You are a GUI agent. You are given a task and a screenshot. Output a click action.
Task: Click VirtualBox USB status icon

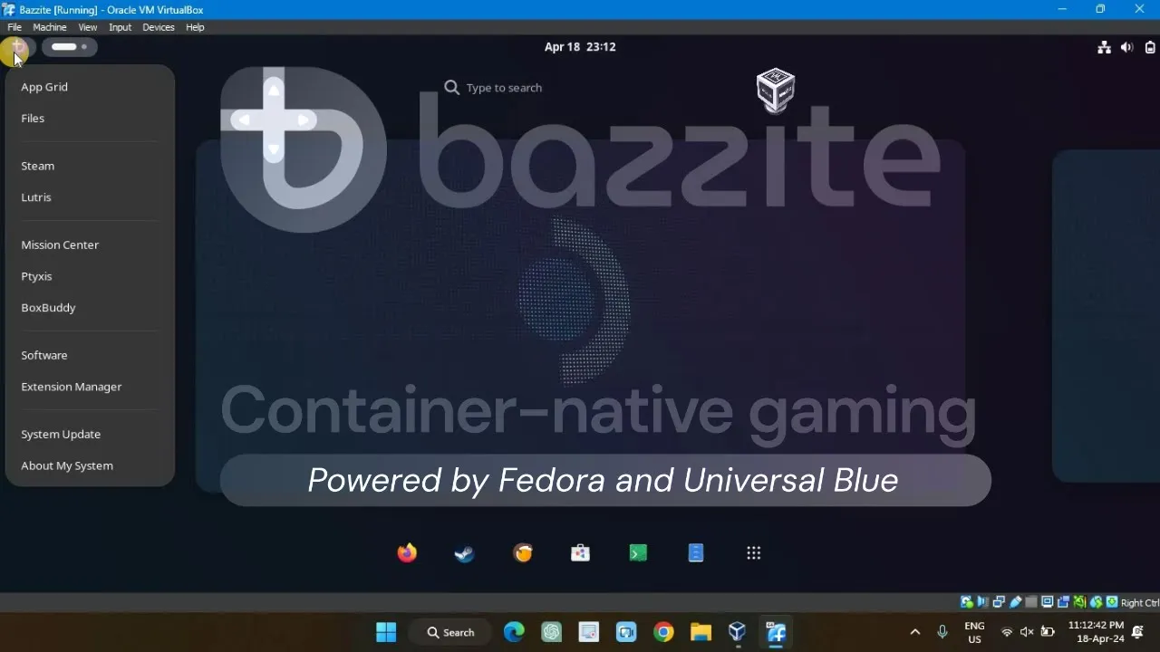(x=1015, y=602)
